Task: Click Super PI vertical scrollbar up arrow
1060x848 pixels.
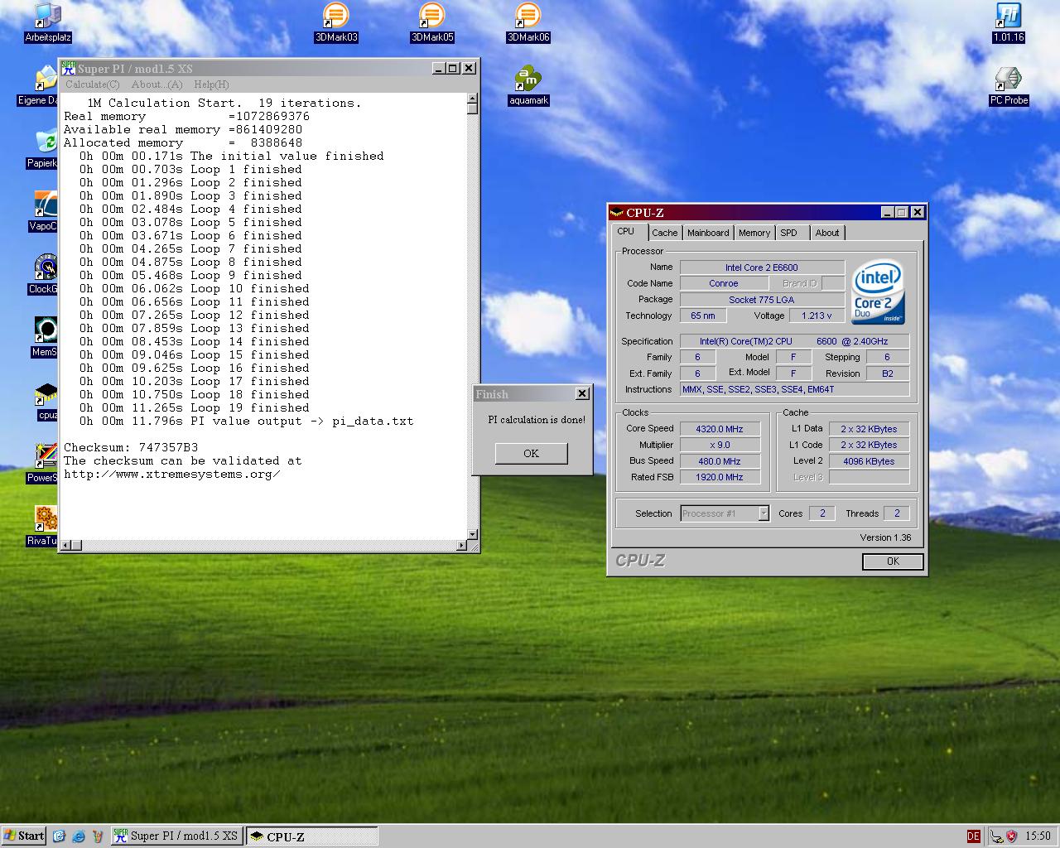Action: pyautogui.click(x=473, y=99)
